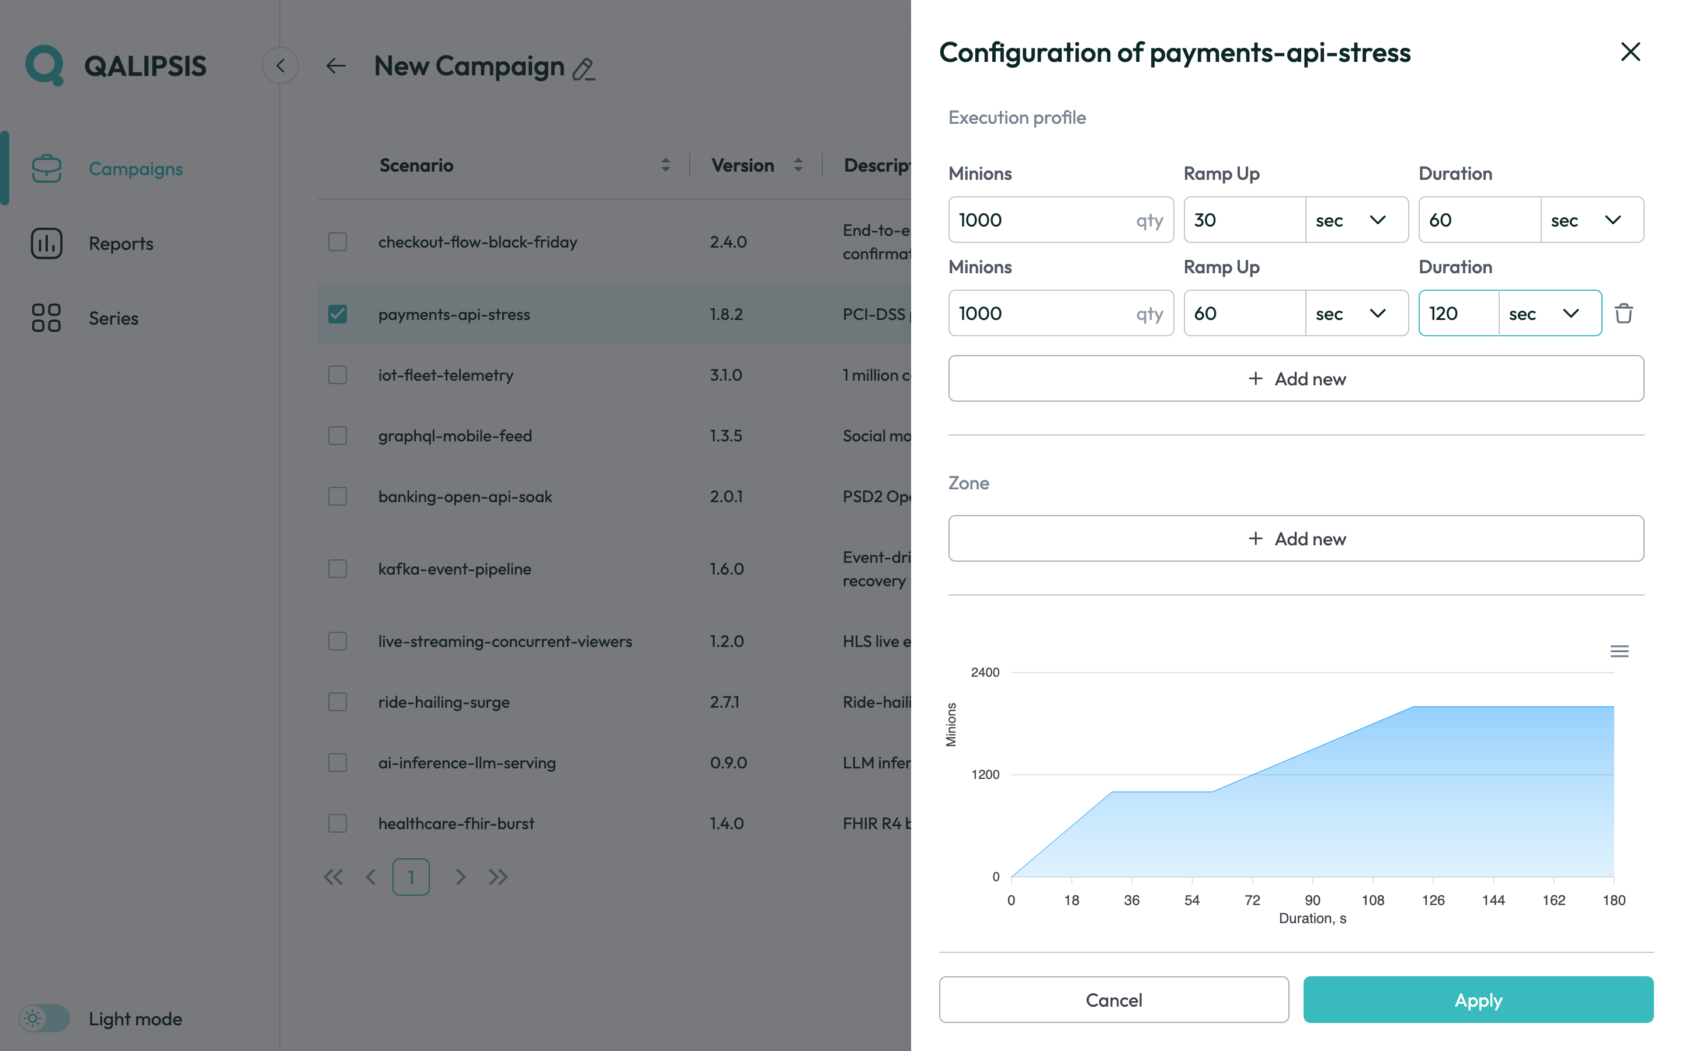1682x1051 pixels.
Task: Check the banking-open-api-soak scenario
Action: (338, 496)
